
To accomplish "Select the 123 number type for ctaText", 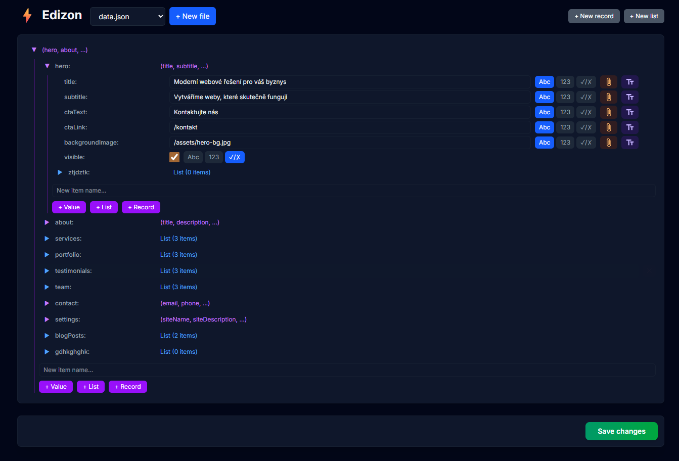I will (565, 112).
